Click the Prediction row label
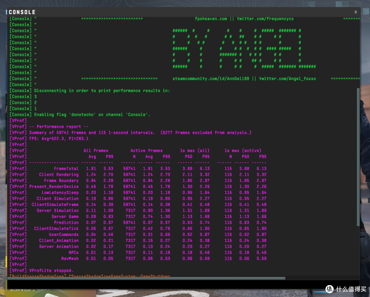This screenshot has width=370, height=297. point(66,222)
